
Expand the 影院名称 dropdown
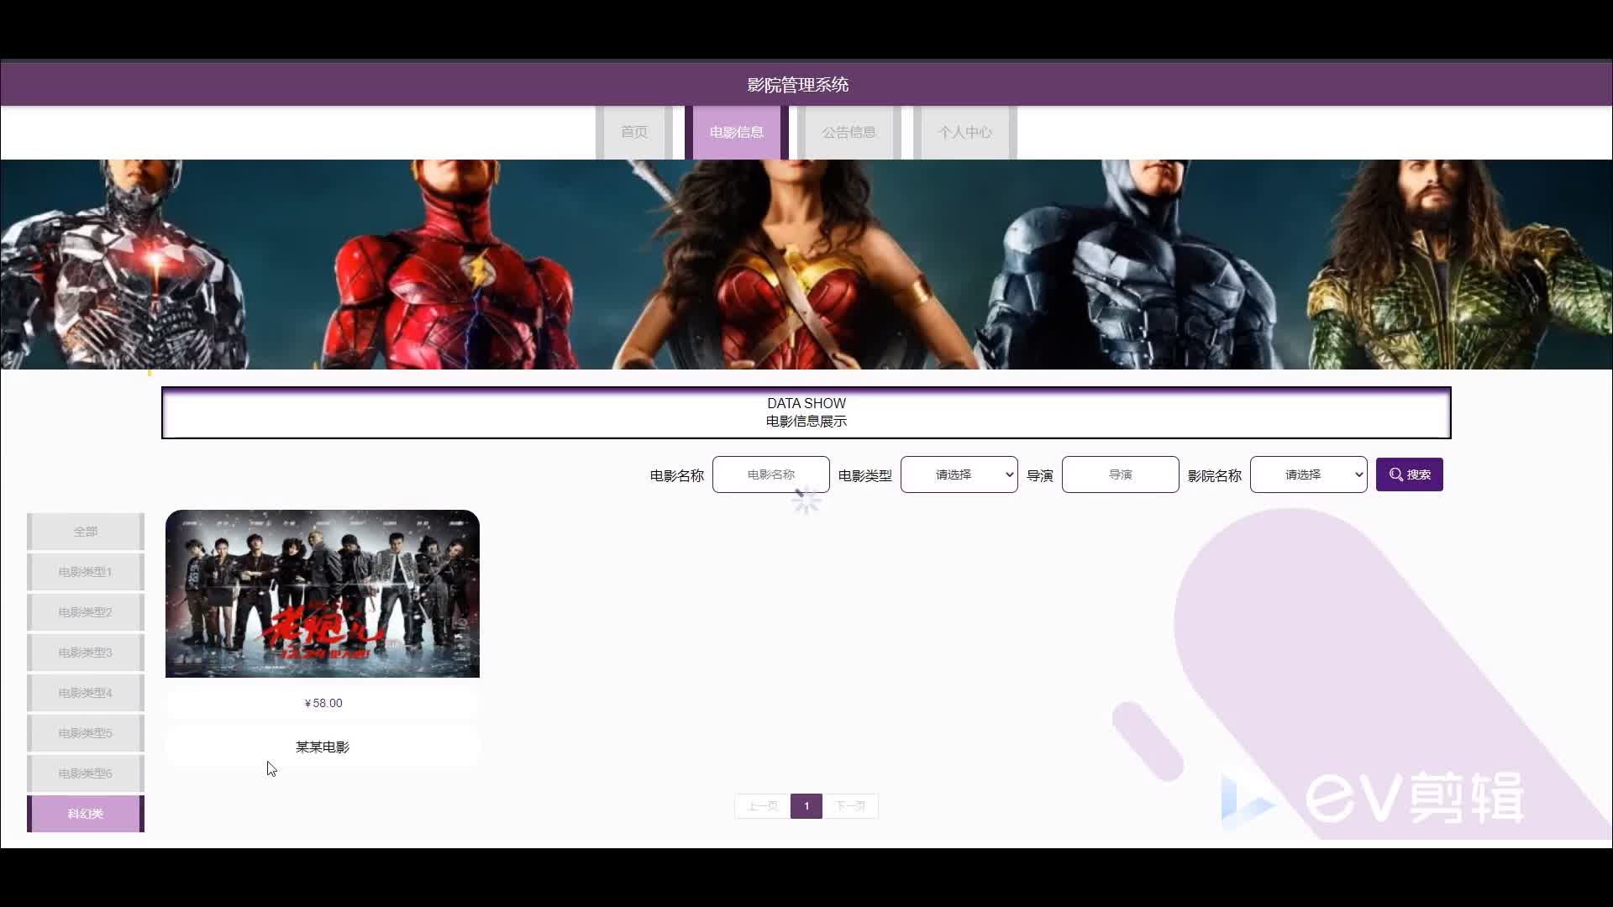click(x=1309, y=474)
